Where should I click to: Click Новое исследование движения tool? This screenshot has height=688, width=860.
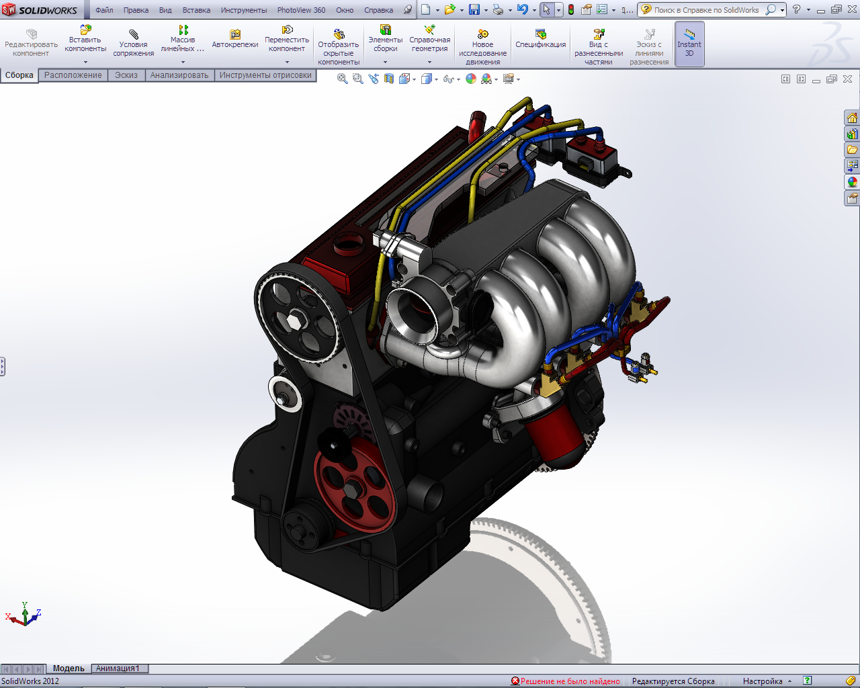[482, 47]
